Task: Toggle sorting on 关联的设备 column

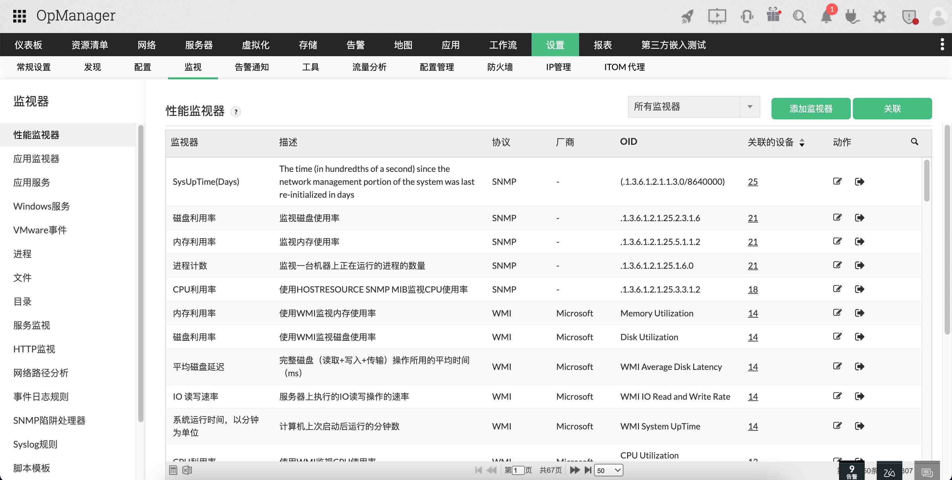Action: click(802, 141)
